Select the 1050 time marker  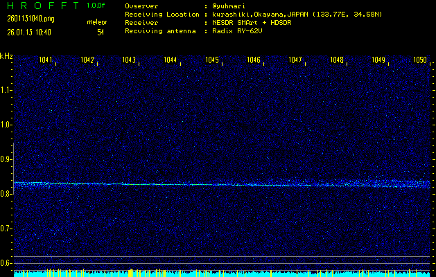(420, 60)
